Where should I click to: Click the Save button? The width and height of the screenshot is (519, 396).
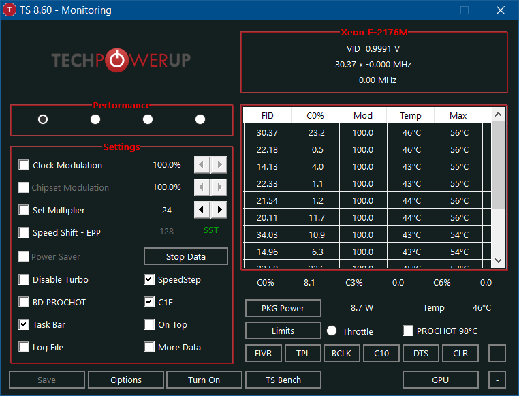coord(47,380)
